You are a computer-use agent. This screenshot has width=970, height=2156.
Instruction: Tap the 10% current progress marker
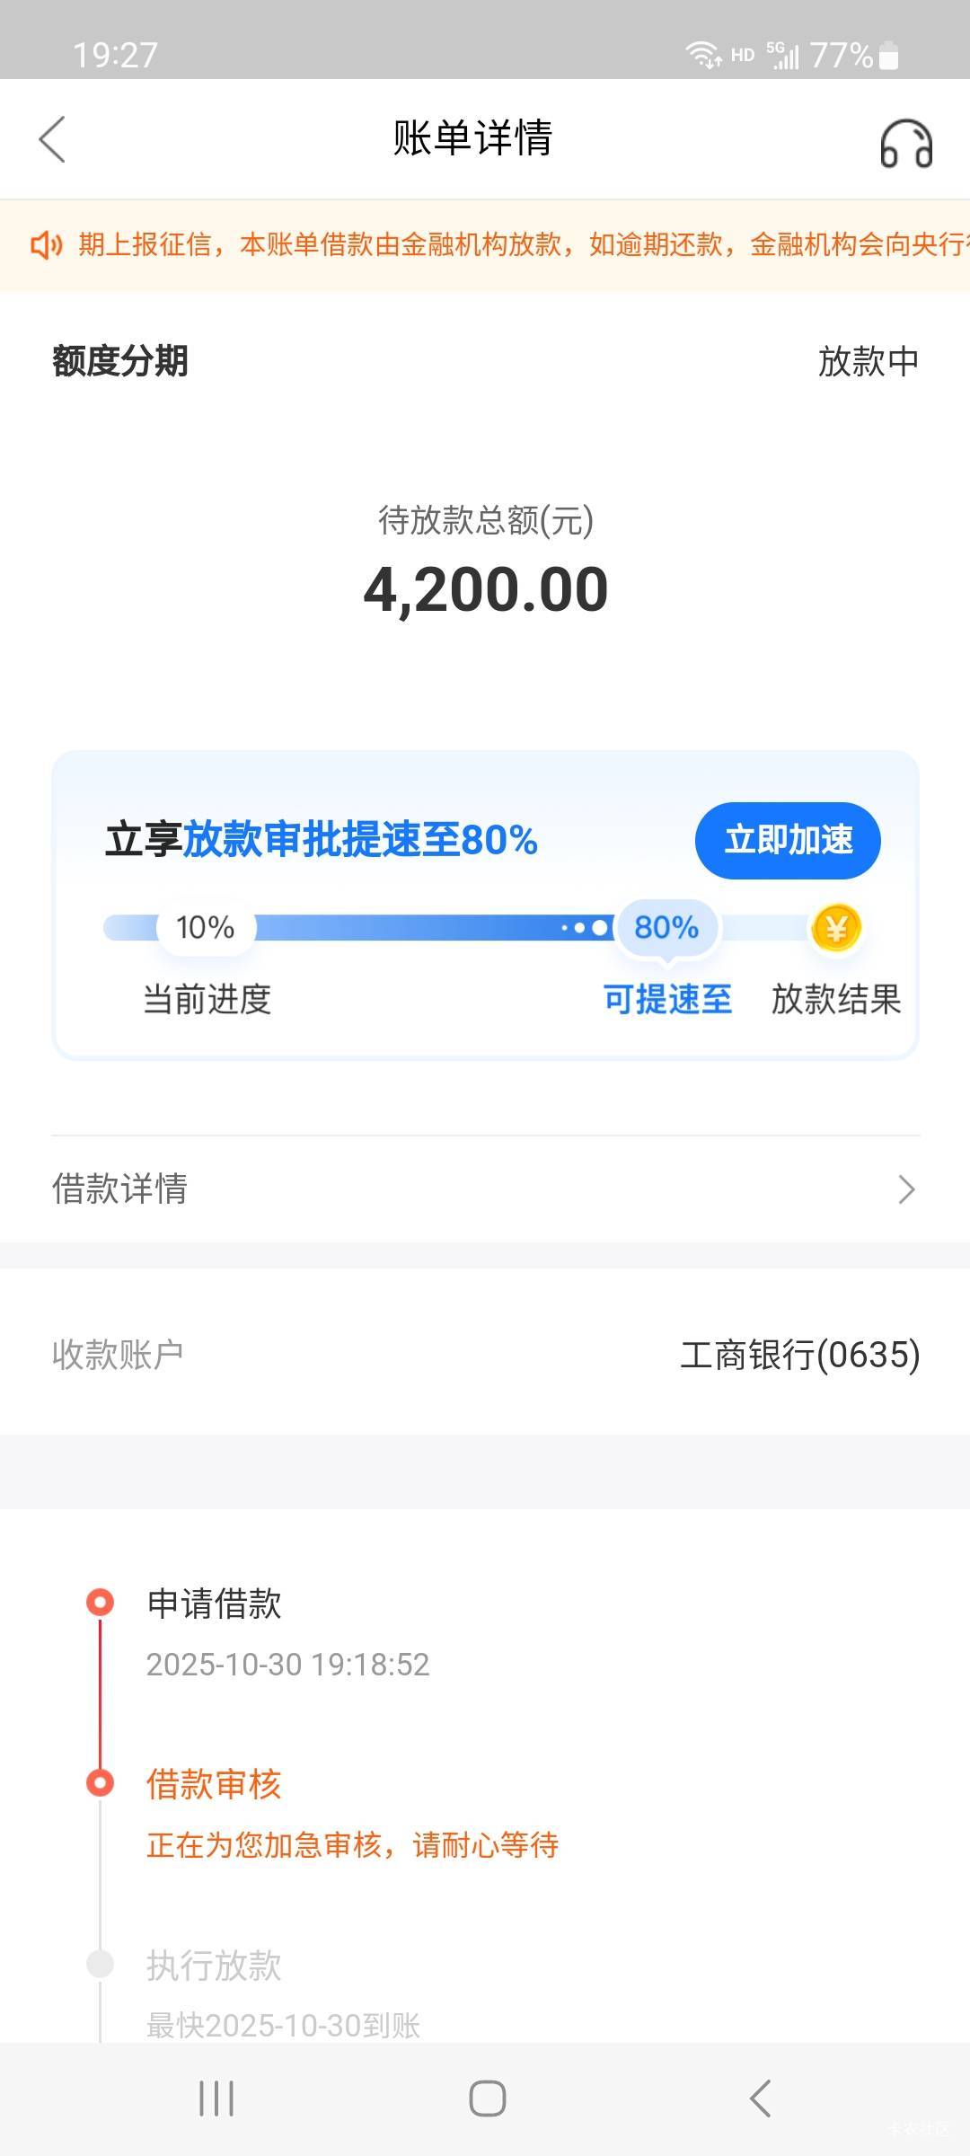point(206,927)
